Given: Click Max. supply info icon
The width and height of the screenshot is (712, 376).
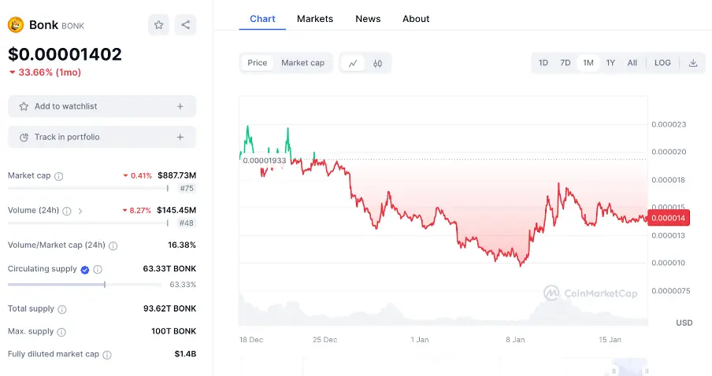Looking at the screenshot, I should (x=61, y=332).
